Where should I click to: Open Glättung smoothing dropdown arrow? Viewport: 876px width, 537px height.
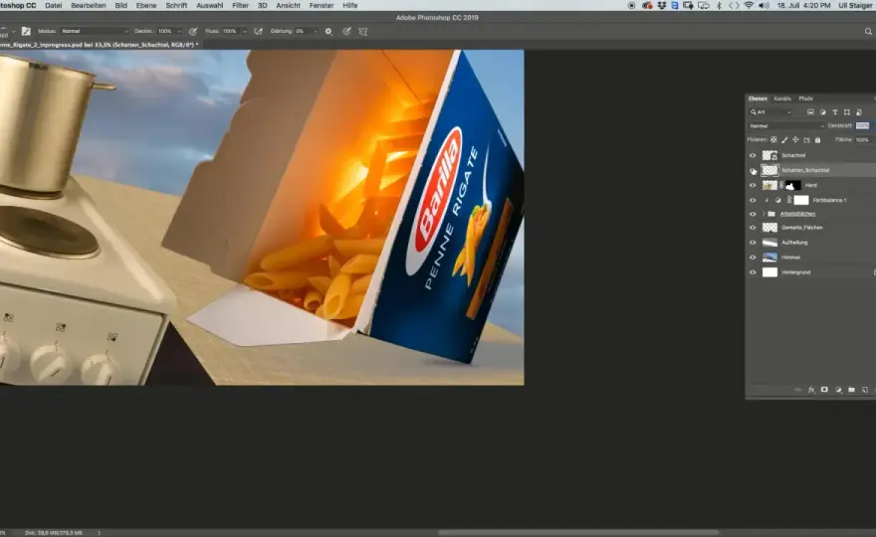(x=316, y=31)
